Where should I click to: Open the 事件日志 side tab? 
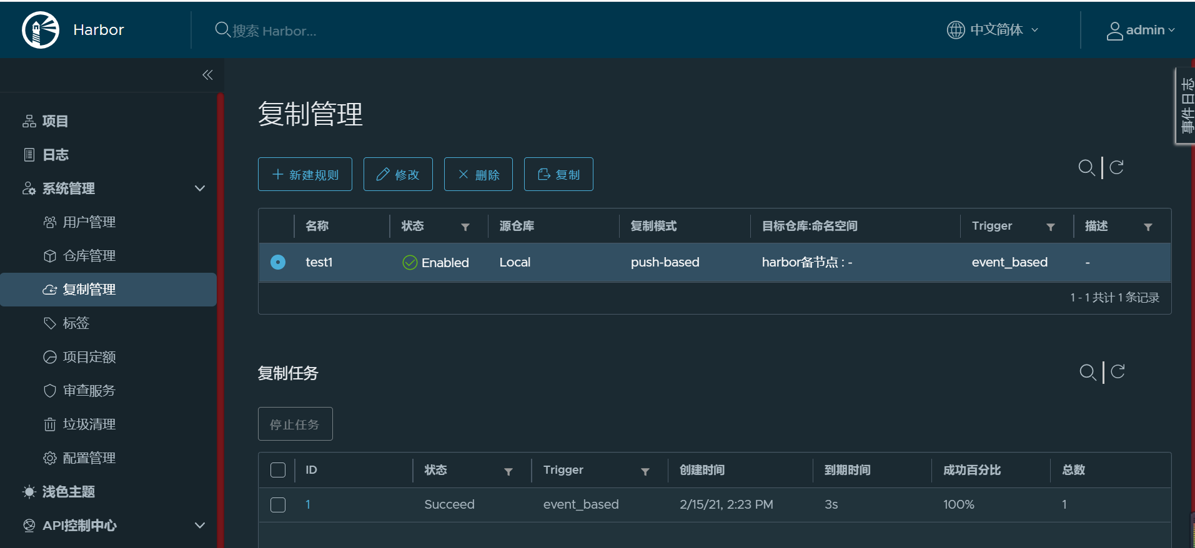point(1186,105)
